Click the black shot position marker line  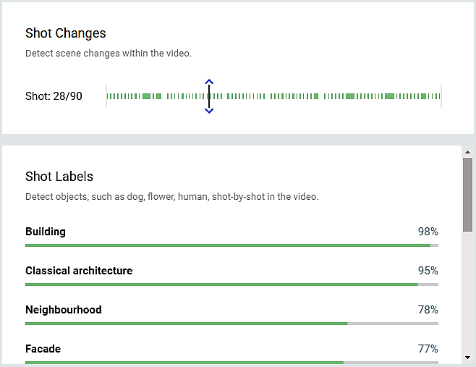click(x=209, y=96)
